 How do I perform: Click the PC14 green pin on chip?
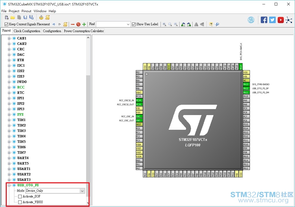pyautogui.click(x=139, y=100)
